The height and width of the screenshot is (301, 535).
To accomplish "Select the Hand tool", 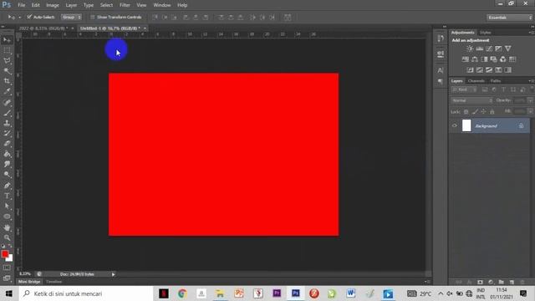I will [7, 227].
